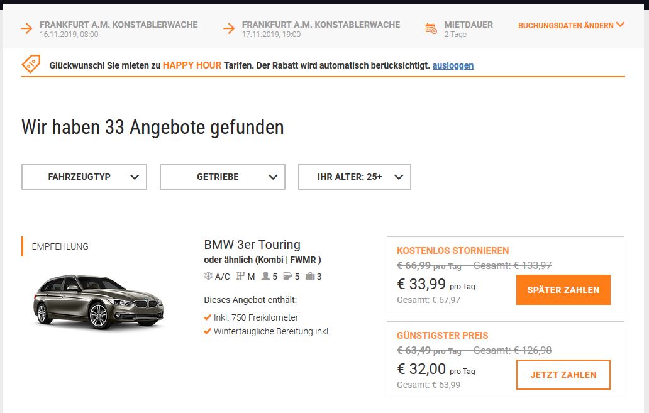
Task: Click the checkmark beside Inkl. 750 Freikilometer
Action: pyautogui.click(x=208, y=317)
